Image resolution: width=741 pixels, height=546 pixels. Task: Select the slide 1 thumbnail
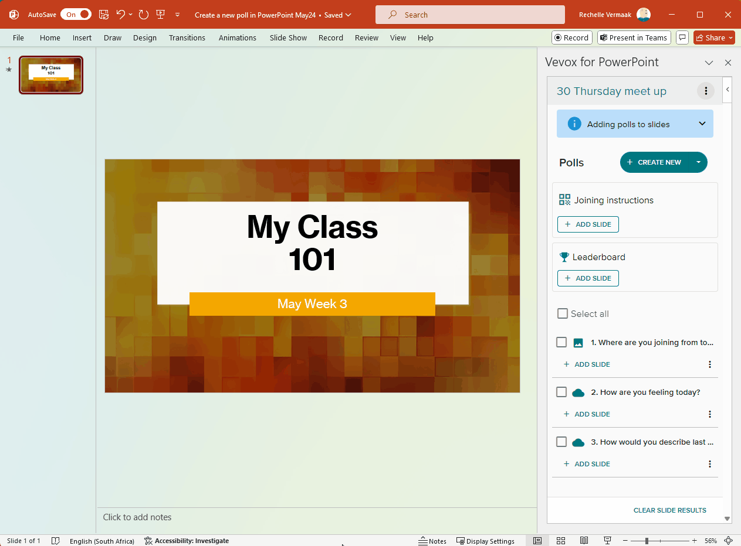tap(50, 75)
